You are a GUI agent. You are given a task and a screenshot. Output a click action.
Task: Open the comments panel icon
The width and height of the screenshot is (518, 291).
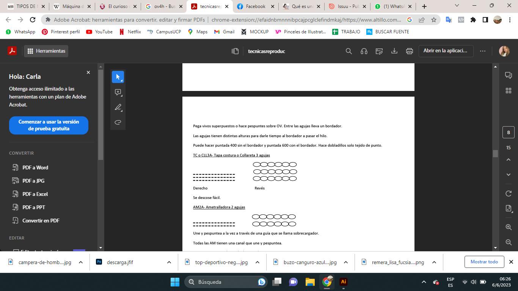(x=509, y=75)
